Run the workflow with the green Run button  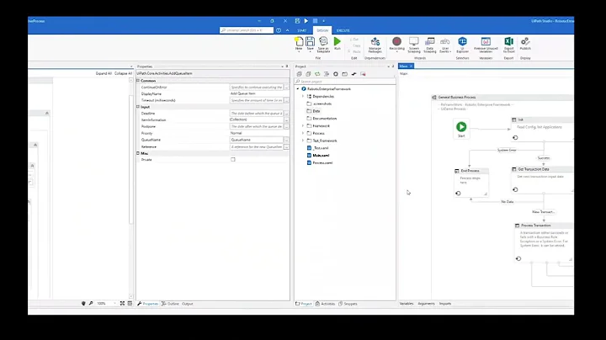(338, 43)
